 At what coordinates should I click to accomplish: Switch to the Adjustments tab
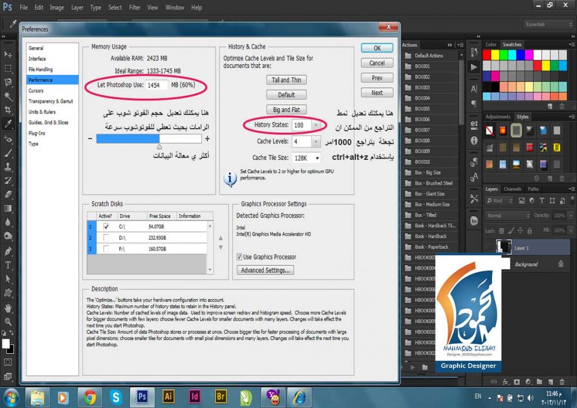pyautogui.click(x=498, y=117)
